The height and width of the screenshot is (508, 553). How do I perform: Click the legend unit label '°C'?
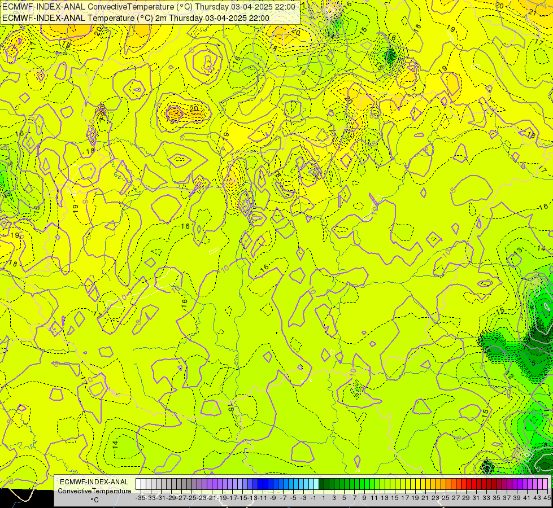(x=94, y=500)
